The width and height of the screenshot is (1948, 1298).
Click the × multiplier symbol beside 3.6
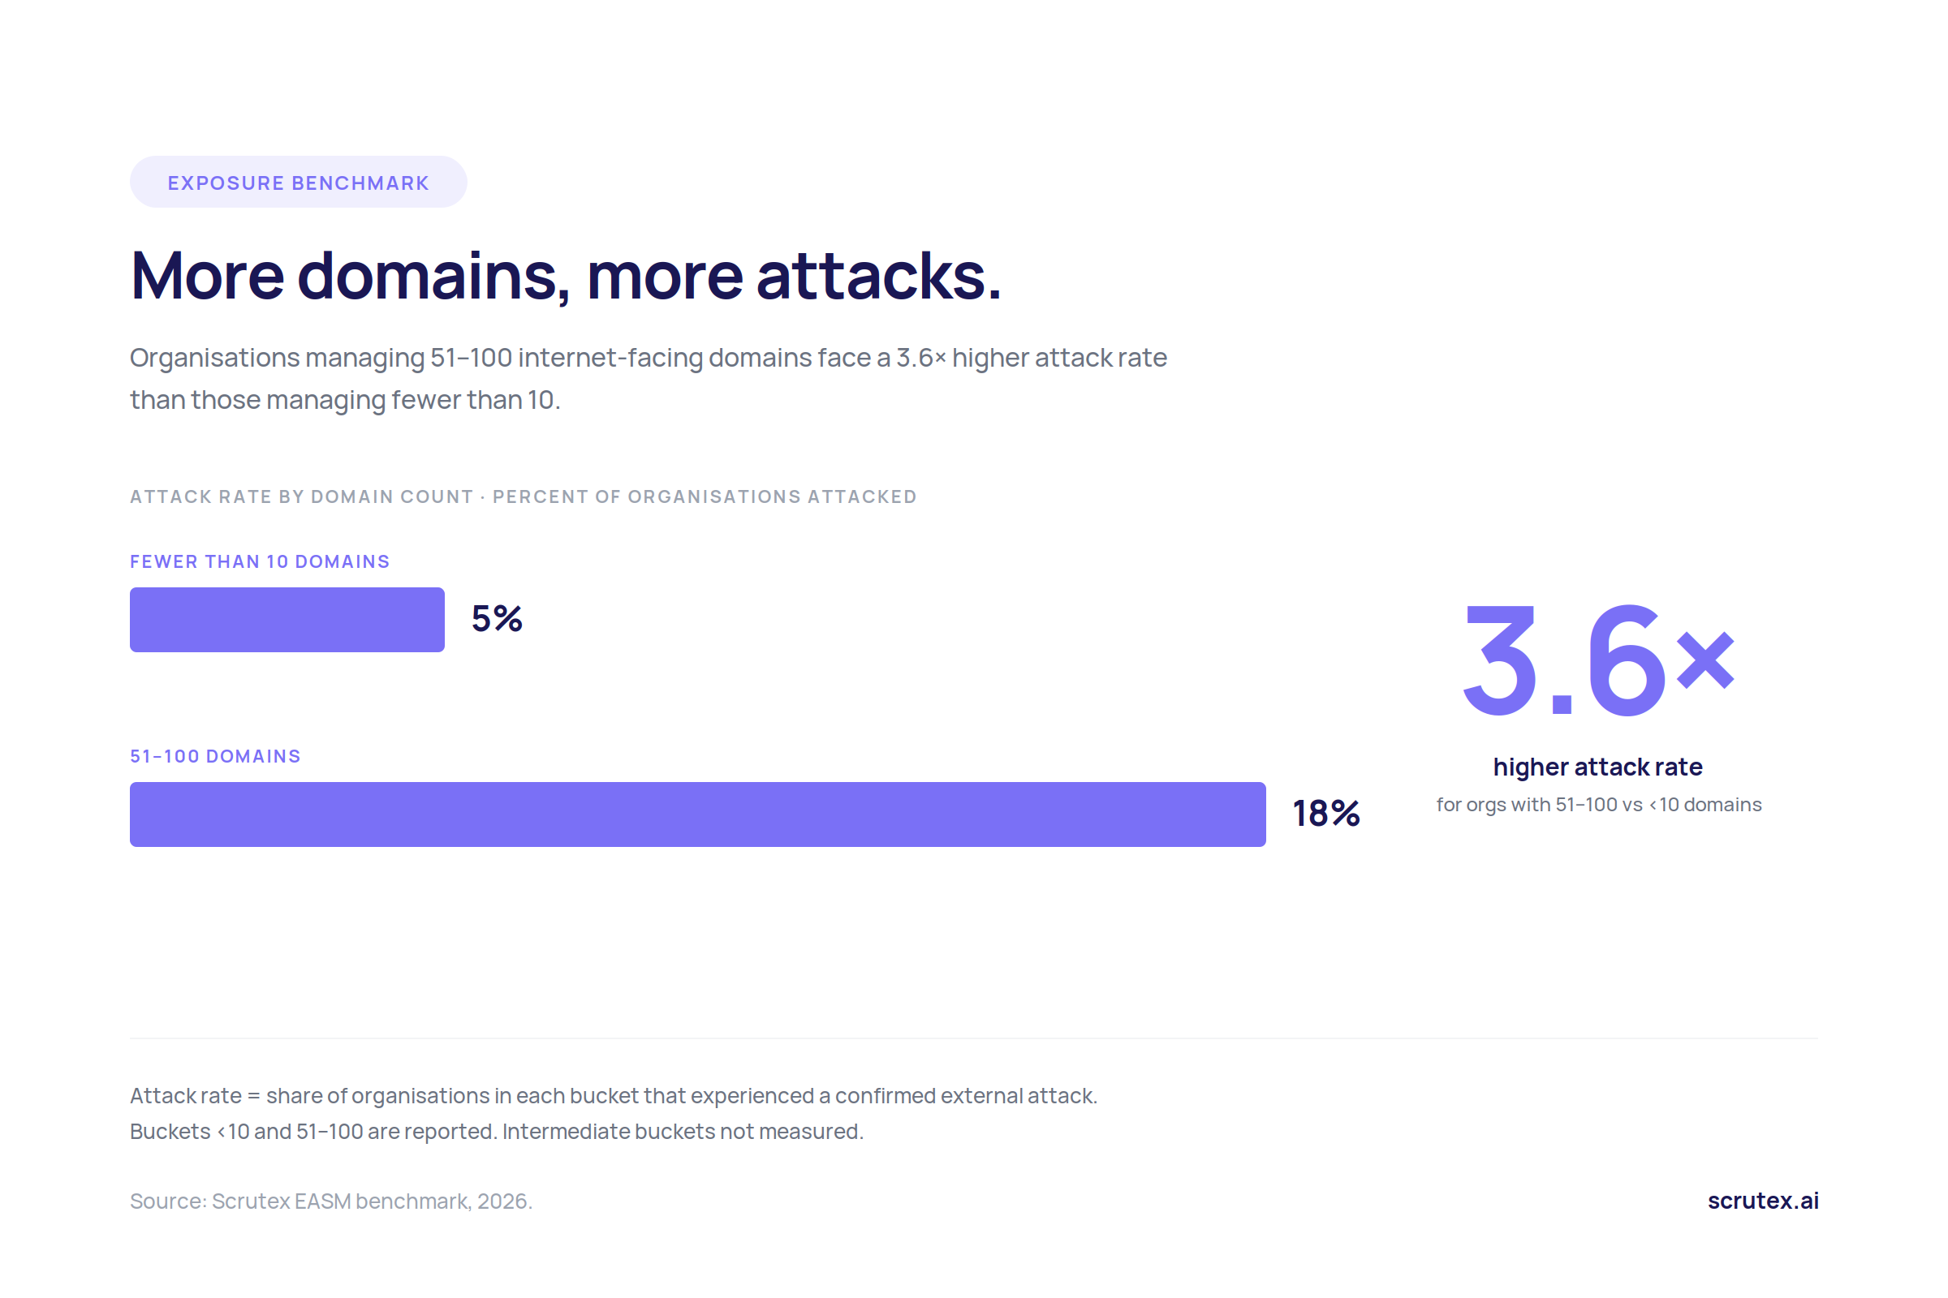(1705, 660)
